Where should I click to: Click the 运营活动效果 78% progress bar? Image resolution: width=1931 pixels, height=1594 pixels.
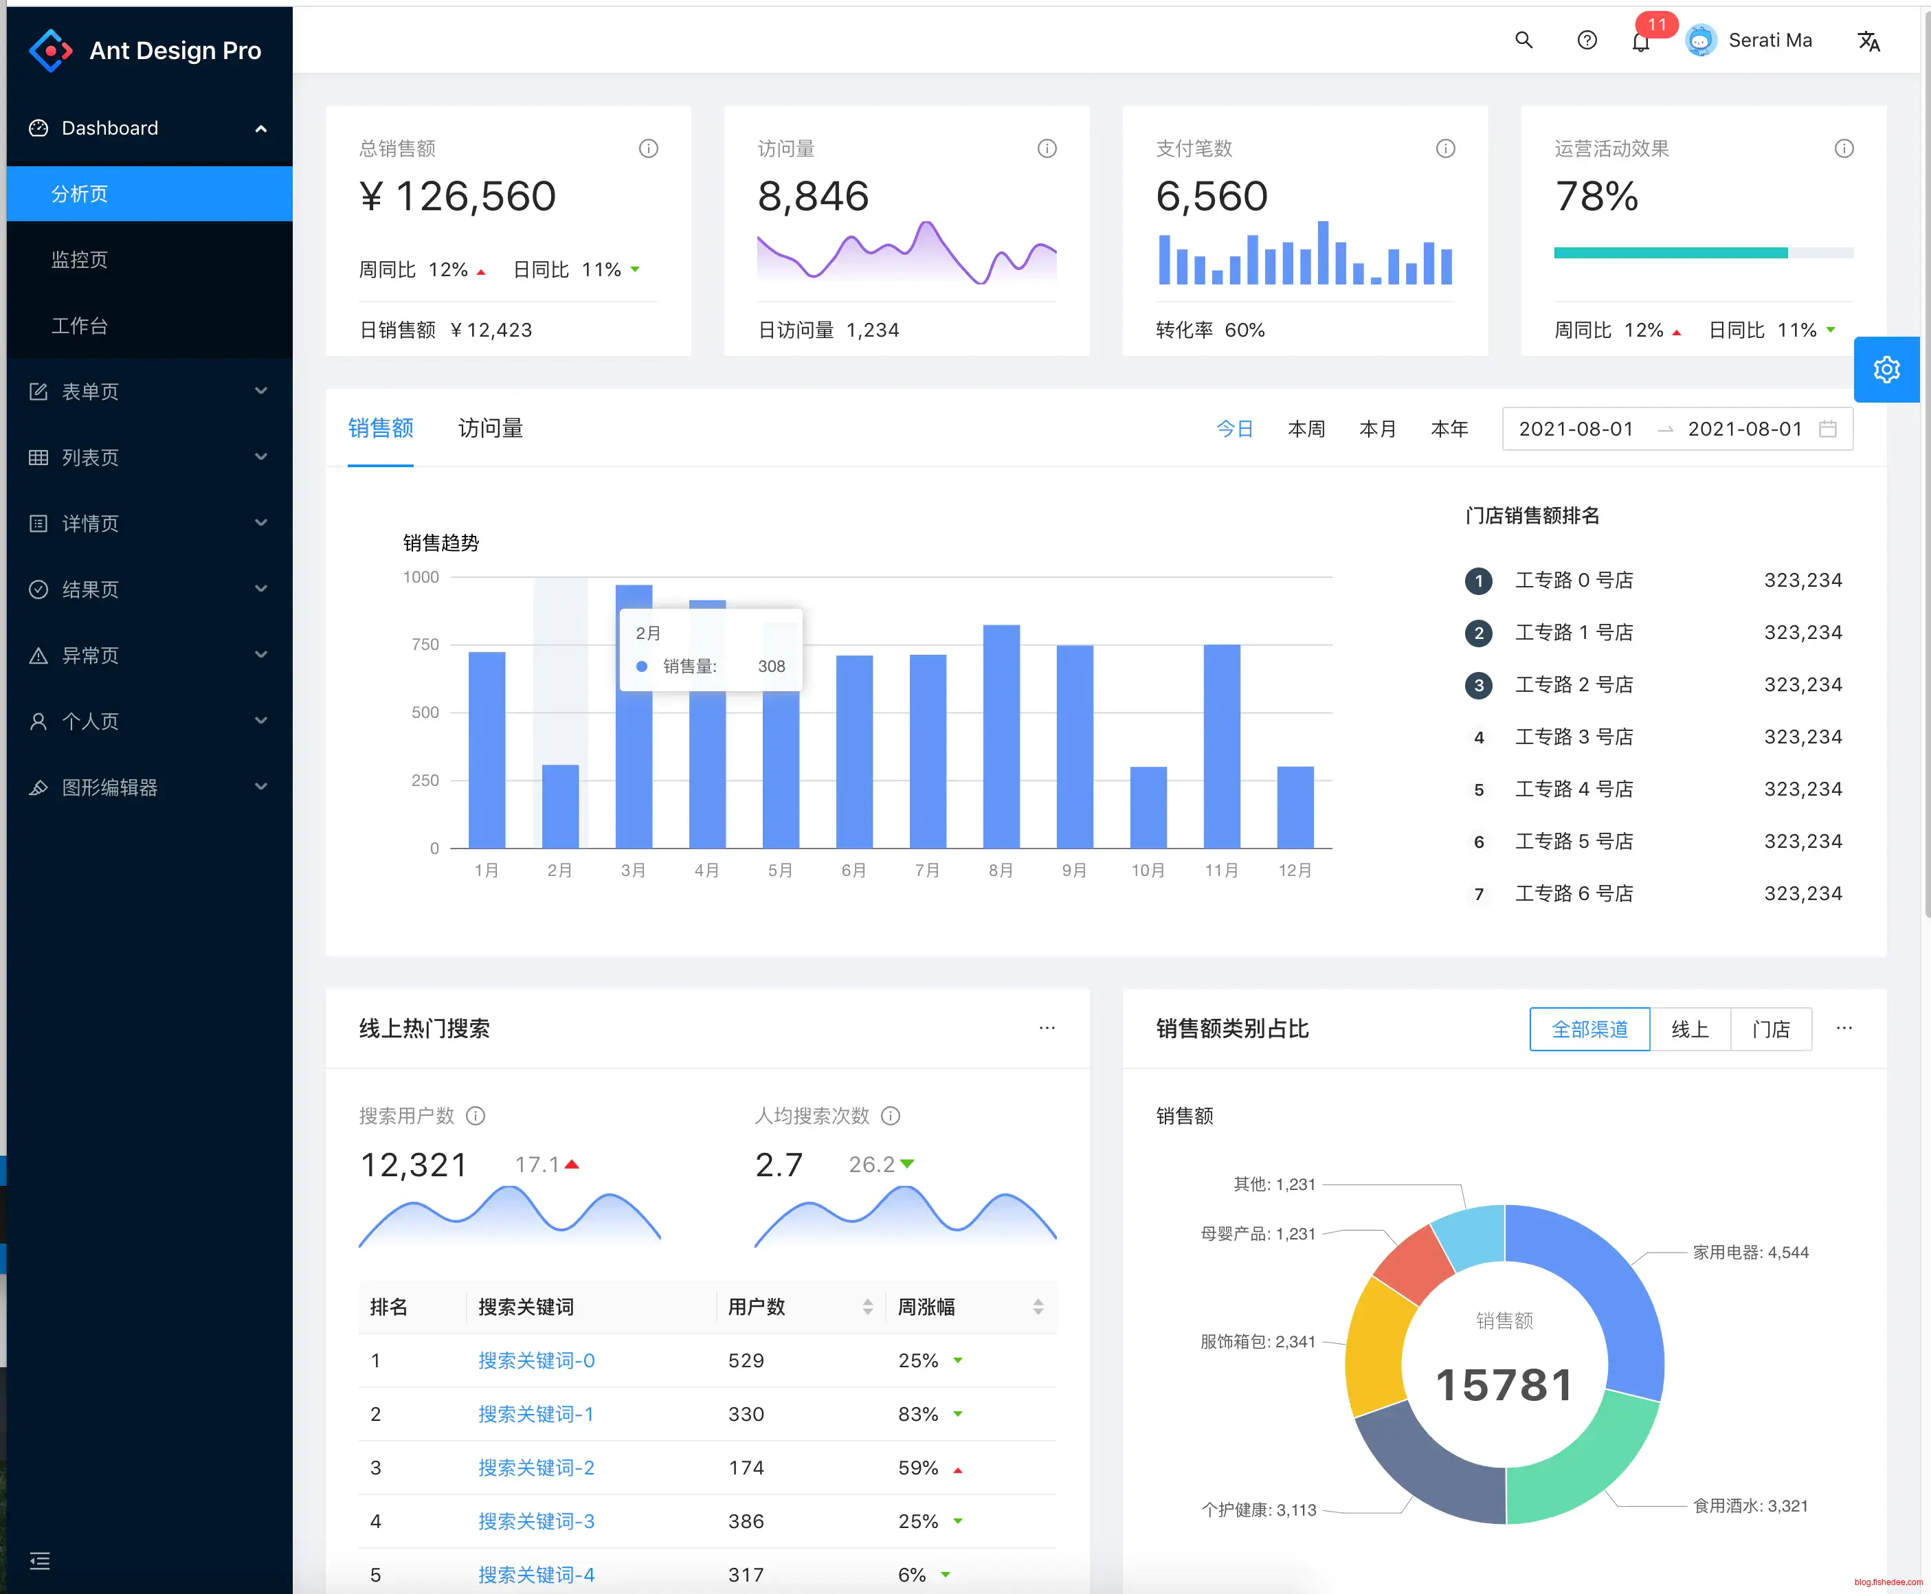click(x=1704, y=253)
